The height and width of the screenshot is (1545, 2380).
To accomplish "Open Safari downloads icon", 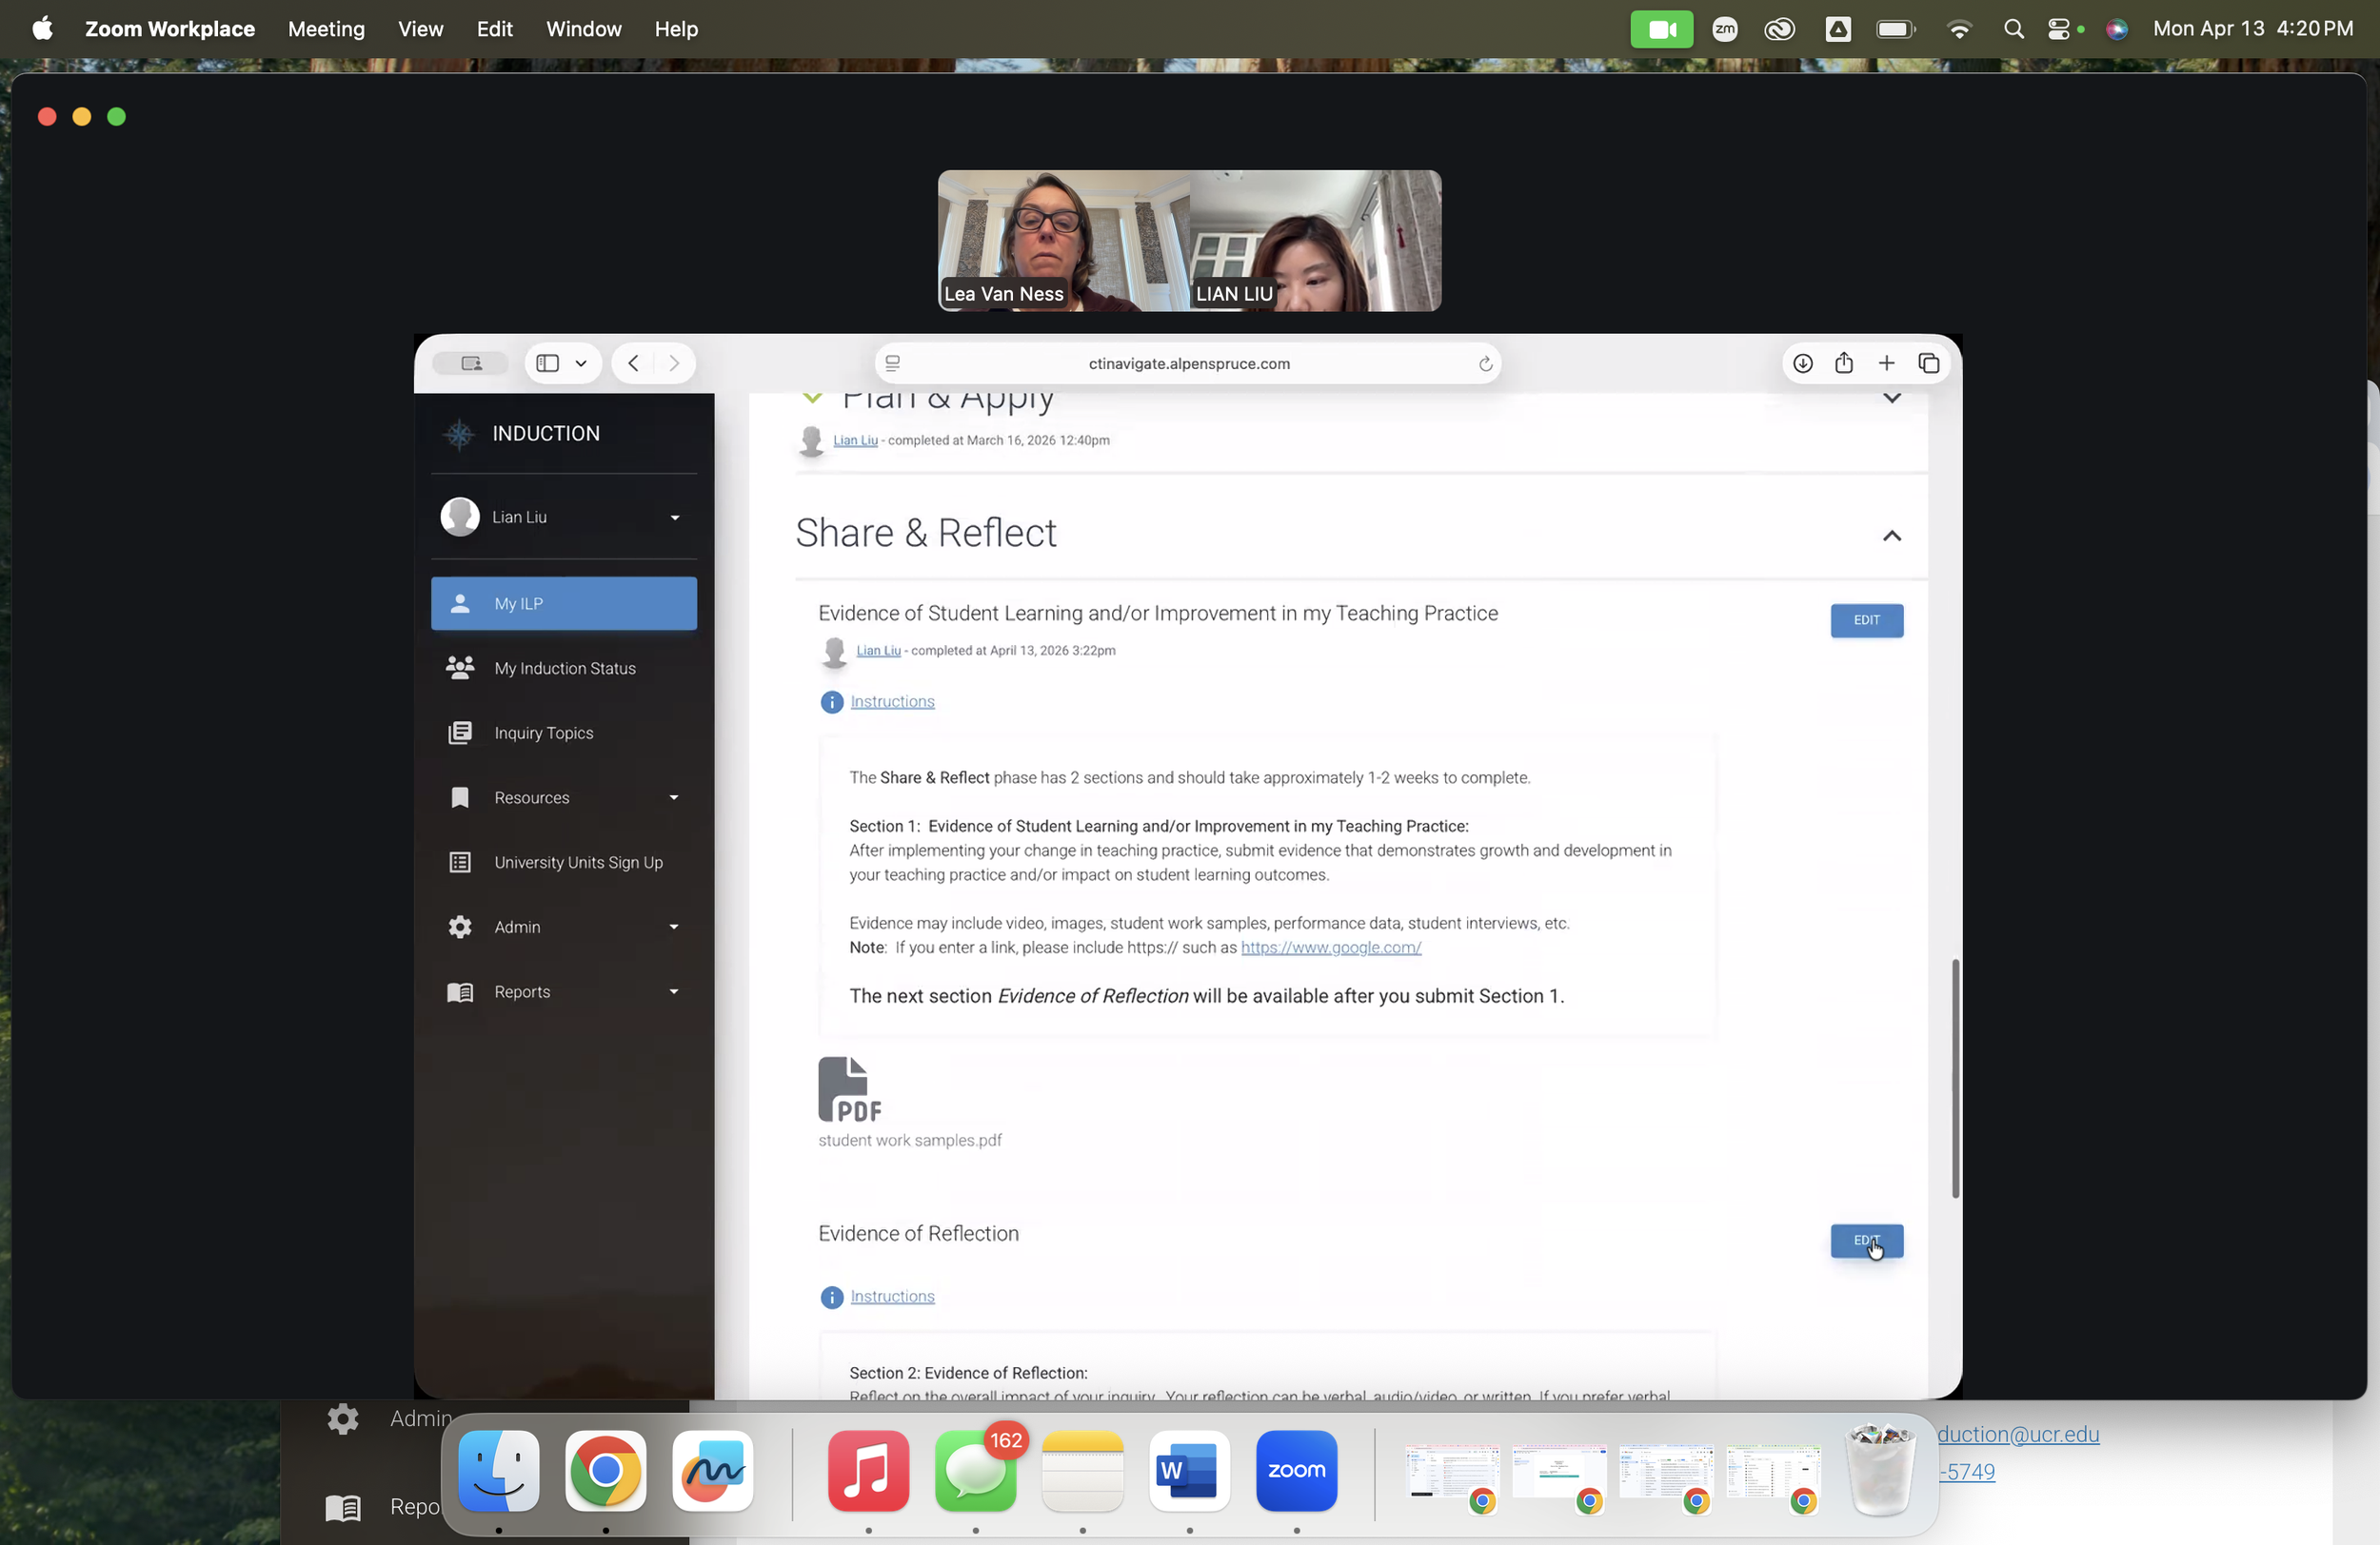I will click(1802, 363).
